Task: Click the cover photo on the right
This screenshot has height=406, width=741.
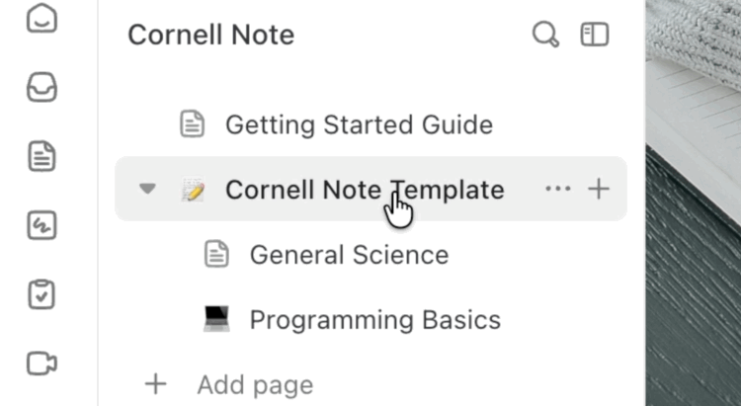Action: coord(694,203)
